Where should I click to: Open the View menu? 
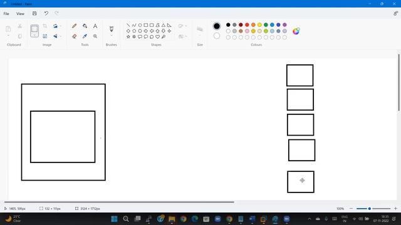coord(21,14)
